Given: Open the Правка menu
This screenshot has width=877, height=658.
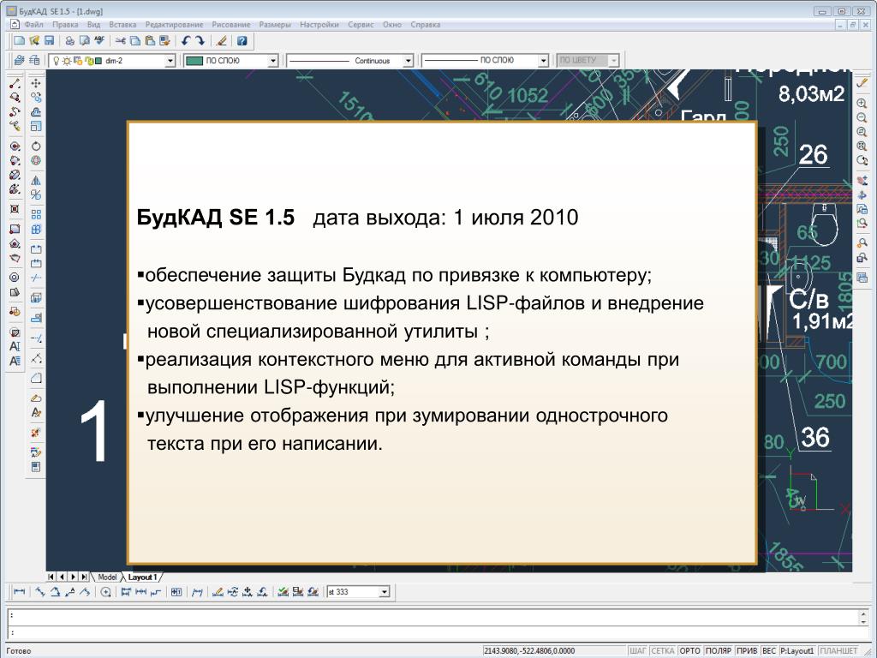Looking at the screenshot, I should pyautogui.click(x=65, y=25).
